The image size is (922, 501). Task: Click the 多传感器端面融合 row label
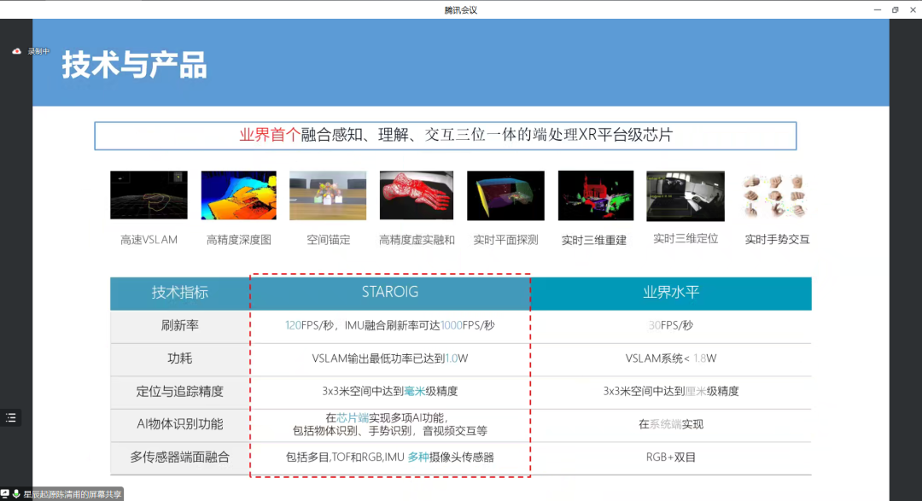click(x=180, y=457)
